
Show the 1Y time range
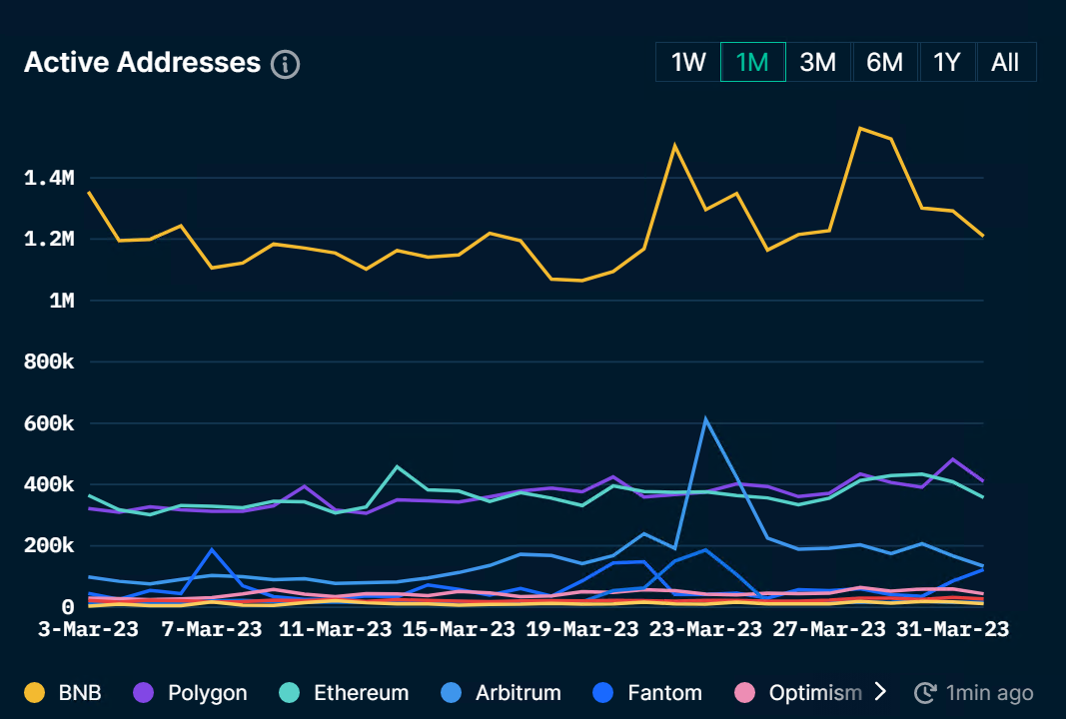coord(946,62)
